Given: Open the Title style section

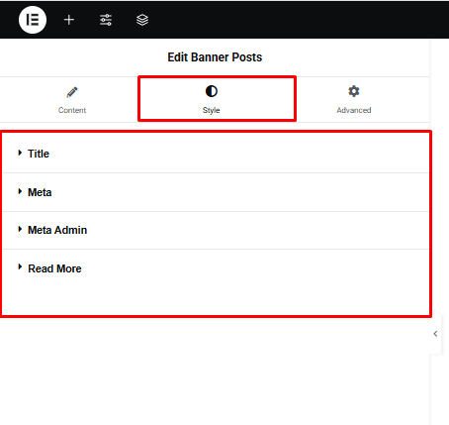Looking at the screenshot, I should click(x=216, y=154).
